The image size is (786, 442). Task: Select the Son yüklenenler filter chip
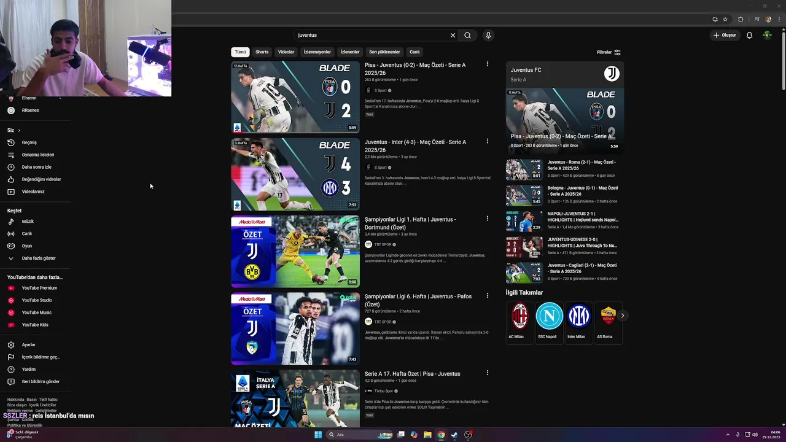pos(384,52)
